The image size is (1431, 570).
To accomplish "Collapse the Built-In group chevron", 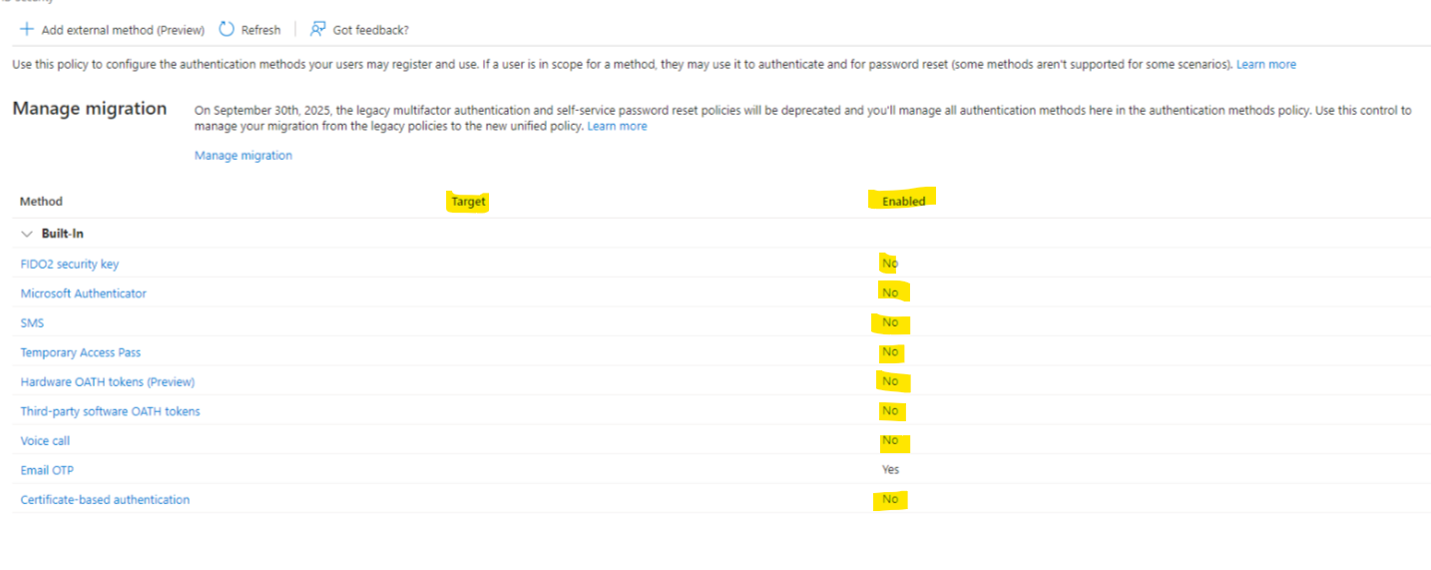I will pyautogui.click(x=27, y=234).
